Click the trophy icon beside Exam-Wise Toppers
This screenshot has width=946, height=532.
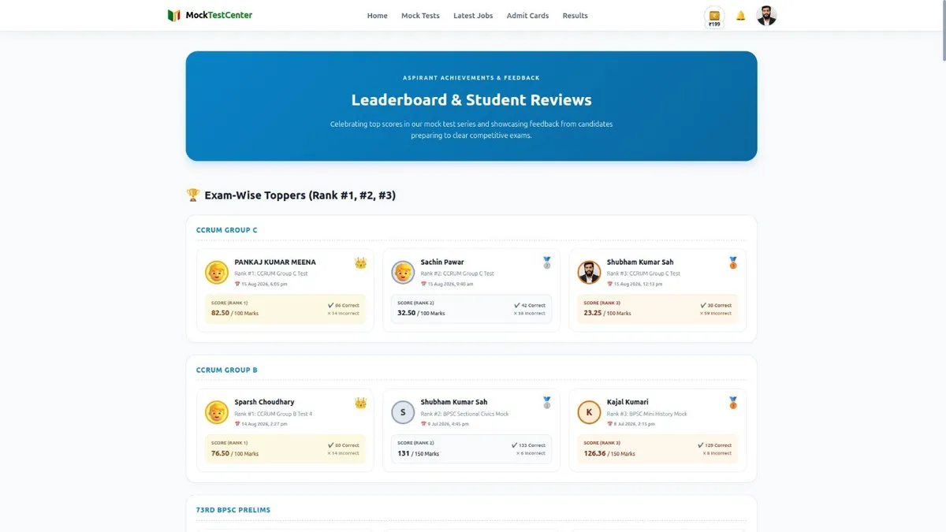(192, 195)
